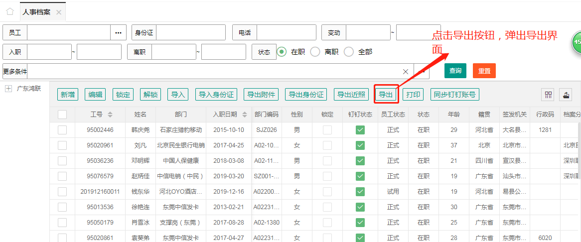581x242 pixels.
Task: Click the home icon beside 人事档案 tab
Action: (9, 11)
